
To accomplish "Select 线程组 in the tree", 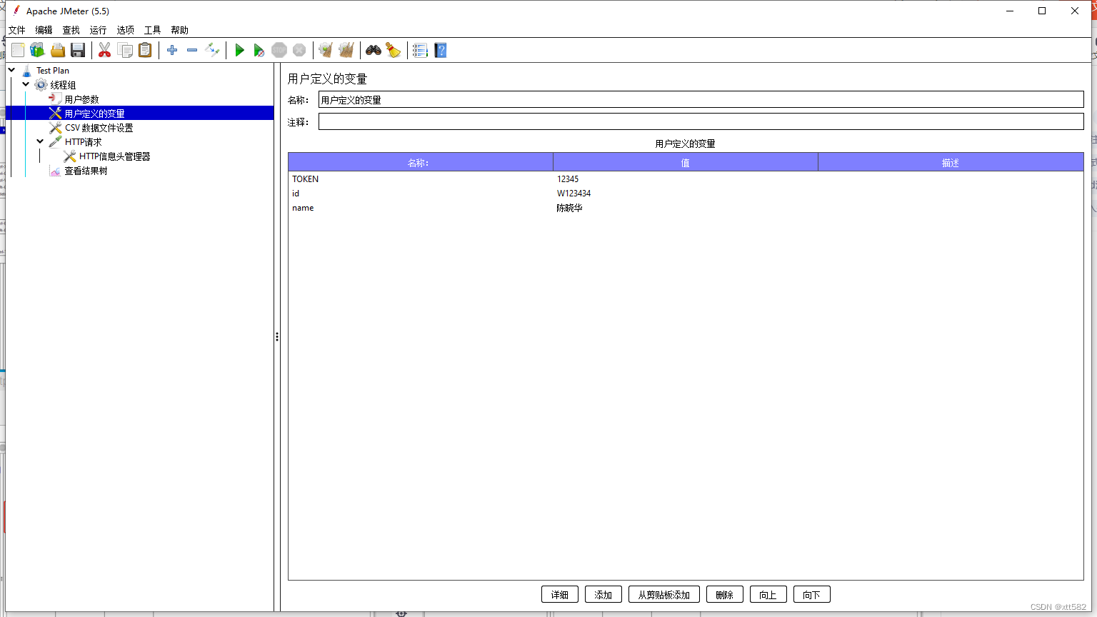I will [63, 85].
